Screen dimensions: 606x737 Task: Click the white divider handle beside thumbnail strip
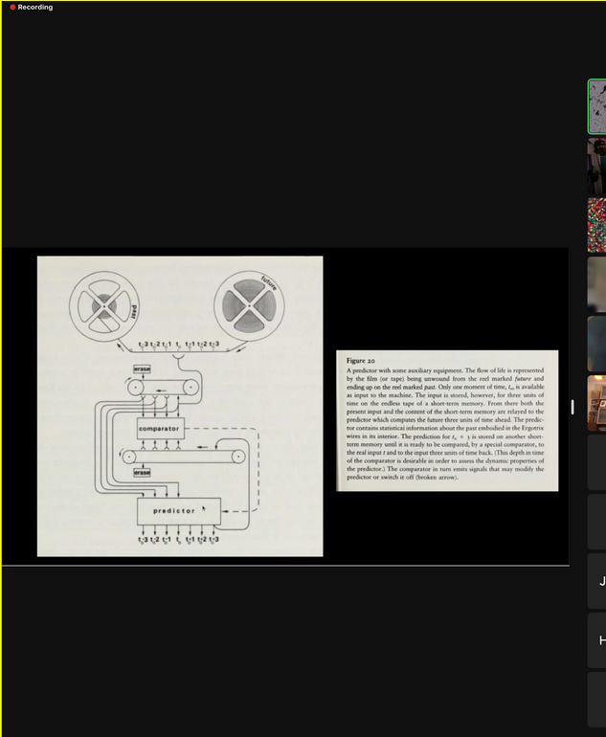[x=572, y=407]
